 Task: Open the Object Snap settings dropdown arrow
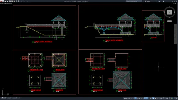click(149, 99)
